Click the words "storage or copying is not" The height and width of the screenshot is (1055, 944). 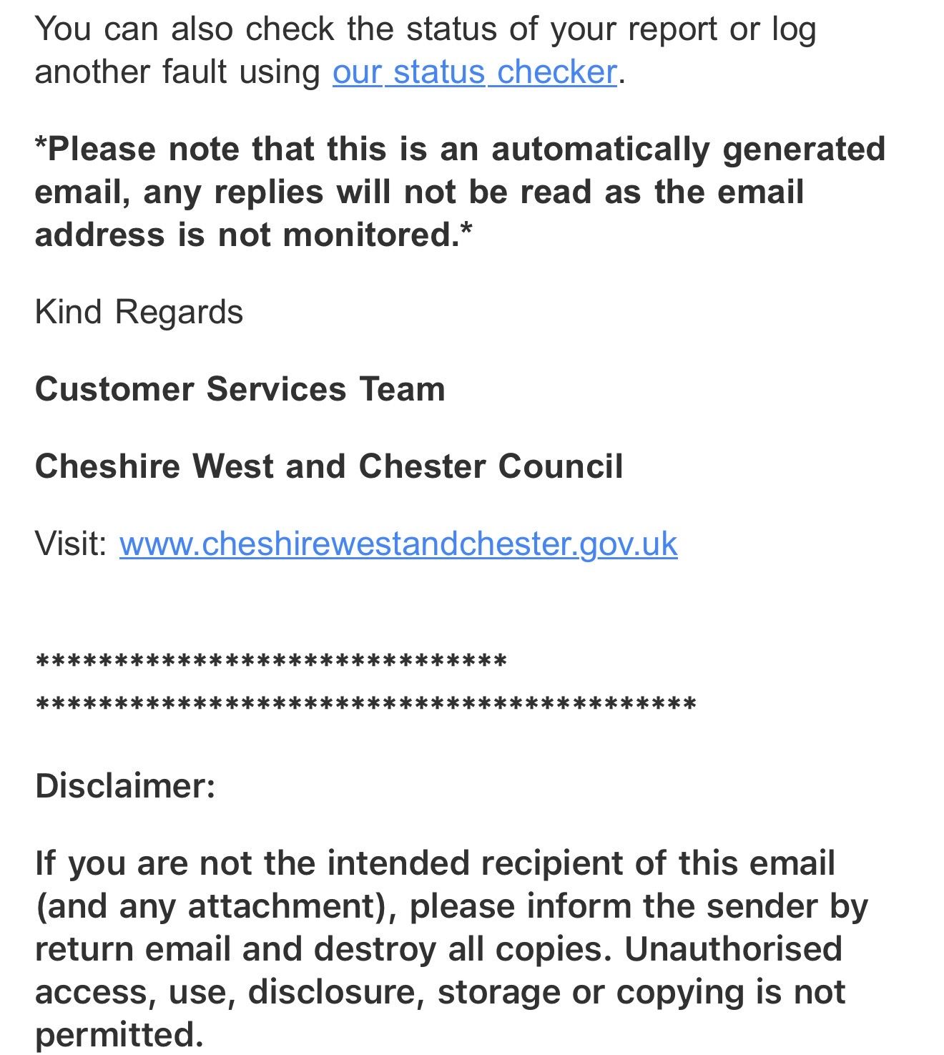(x=641, y=992)
